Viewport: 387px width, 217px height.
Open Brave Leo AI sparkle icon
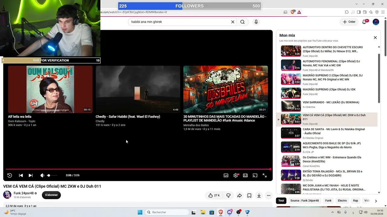pos(371,12)
